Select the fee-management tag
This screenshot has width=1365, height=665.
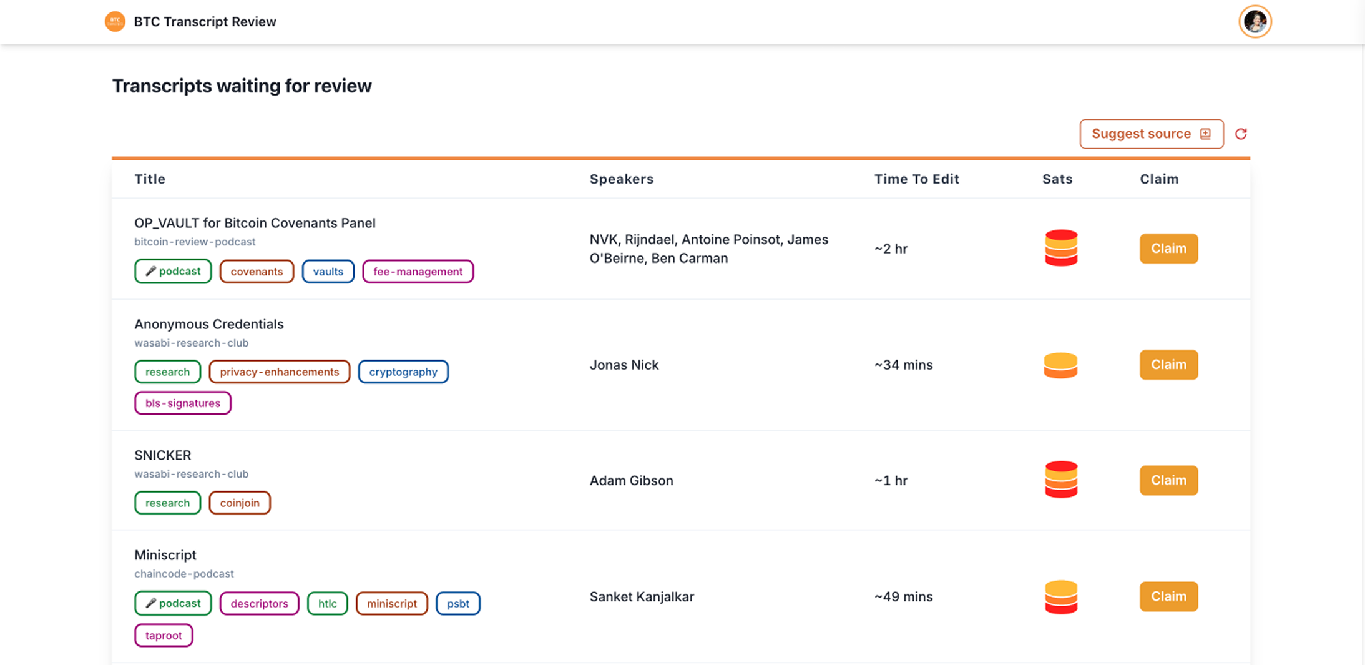tap(418, 272)
